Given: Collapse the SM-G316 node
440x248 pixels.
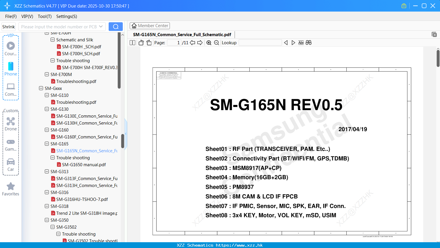Looking at the screenshot, I should [x=47, y=192].
